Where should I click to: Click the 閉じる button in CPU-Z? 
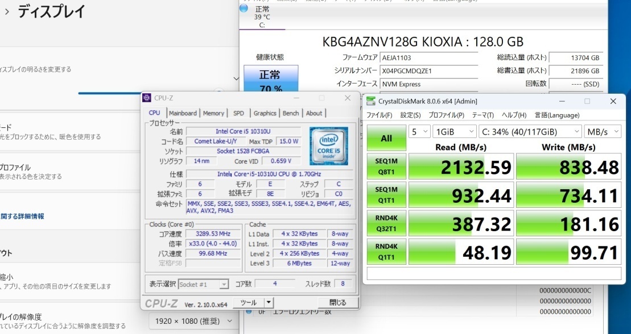338,302
